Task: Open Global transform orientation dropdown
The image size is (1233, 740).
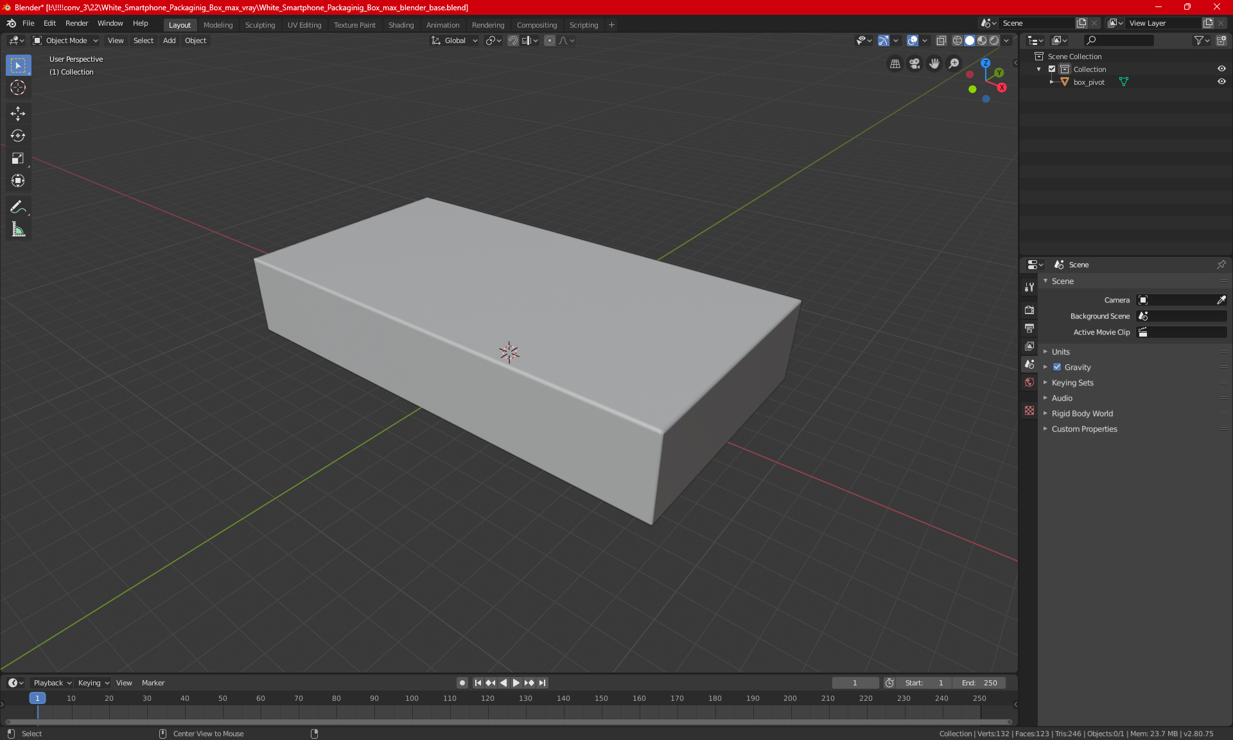Action: point(455,40)
